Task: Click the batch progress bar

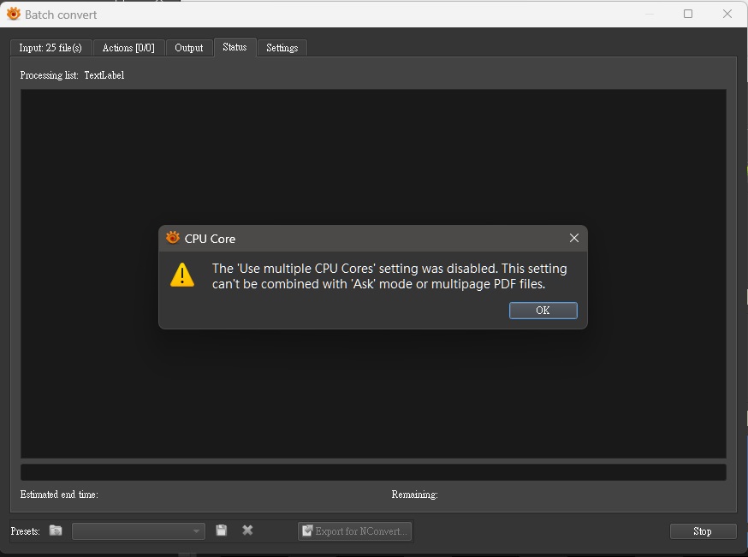Action: [373, 472]
